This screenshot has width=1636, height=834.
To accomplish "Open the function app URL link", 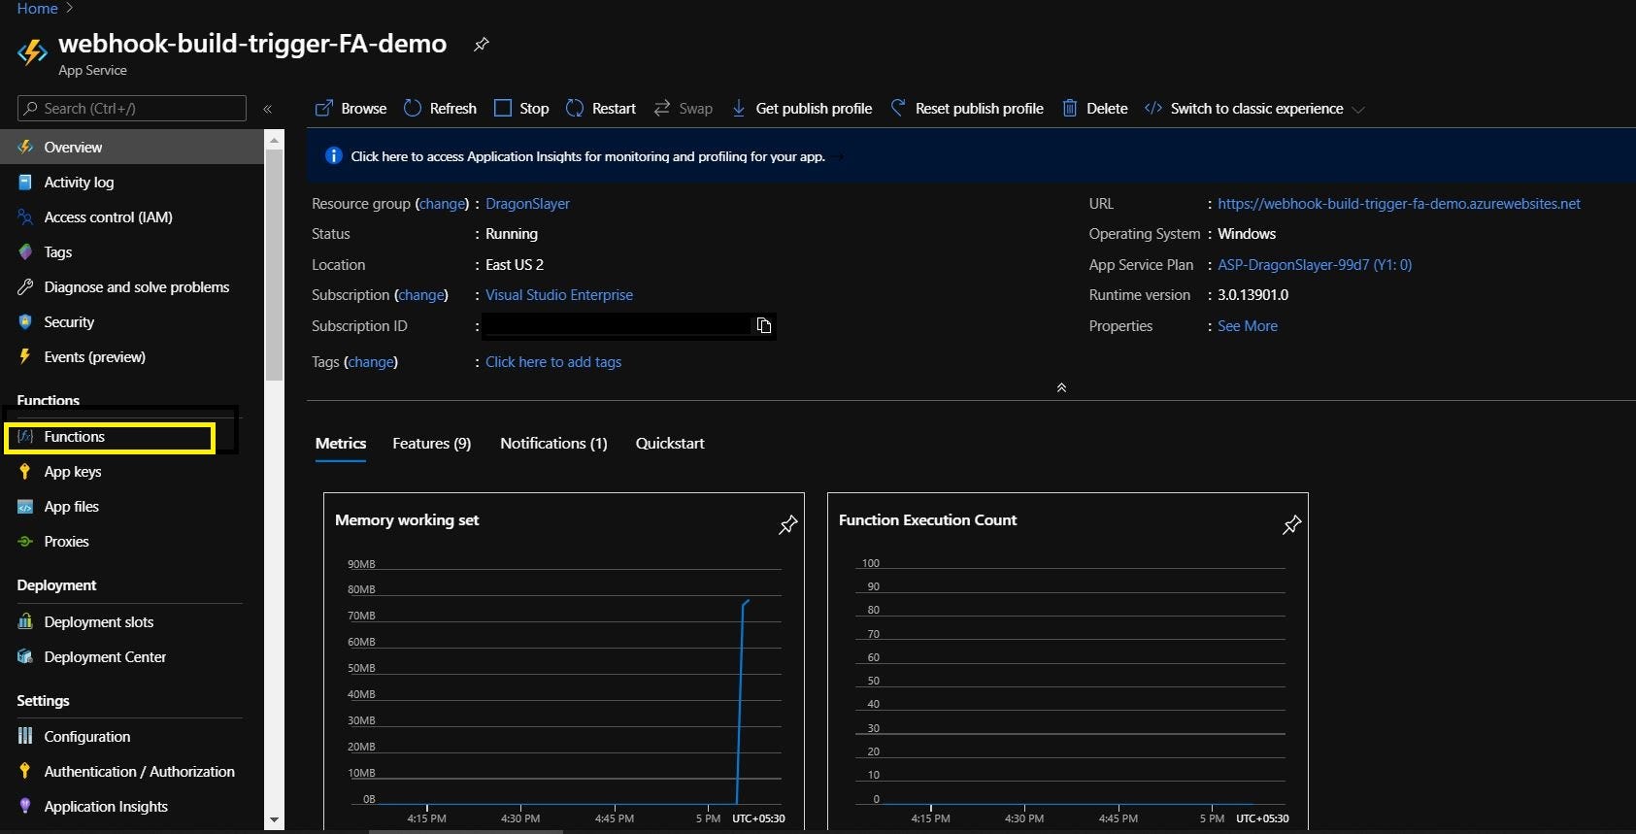I will 1398,204.
